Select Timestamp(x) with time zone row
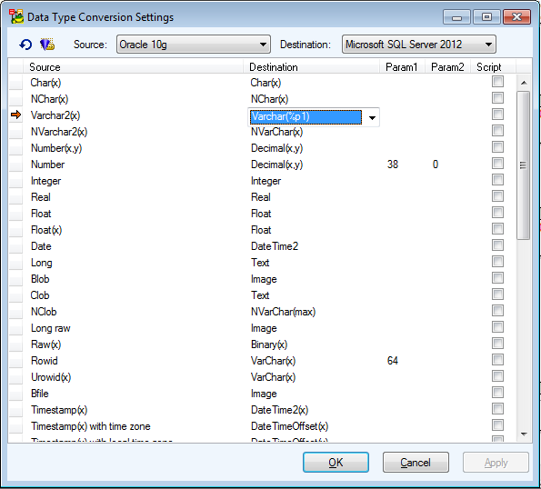541x489 pixels. coord(91,426)
